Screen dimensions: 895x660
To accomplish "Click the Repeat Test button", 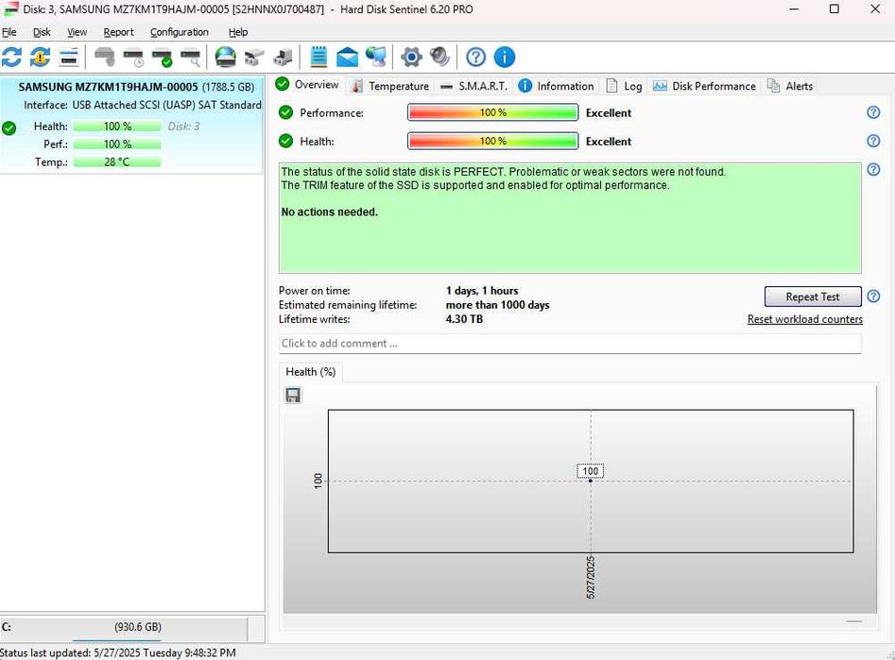I will [813, 296].
